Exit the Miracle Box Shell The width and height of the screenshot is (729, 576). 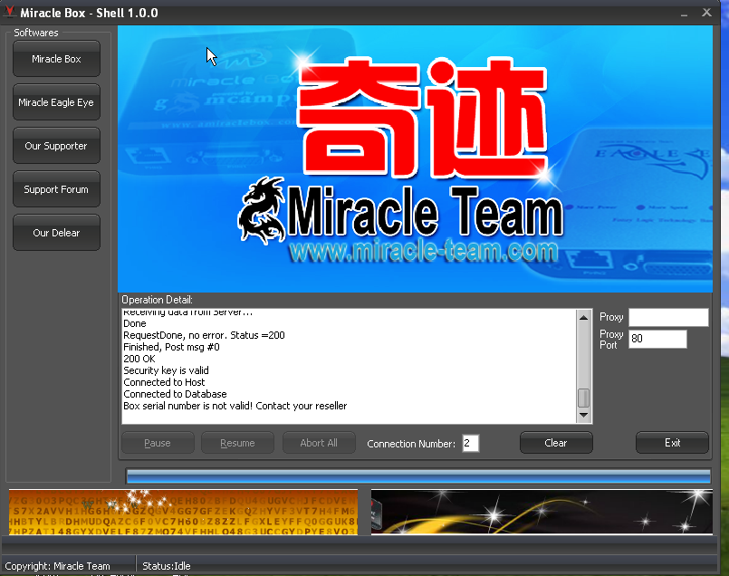672,443
